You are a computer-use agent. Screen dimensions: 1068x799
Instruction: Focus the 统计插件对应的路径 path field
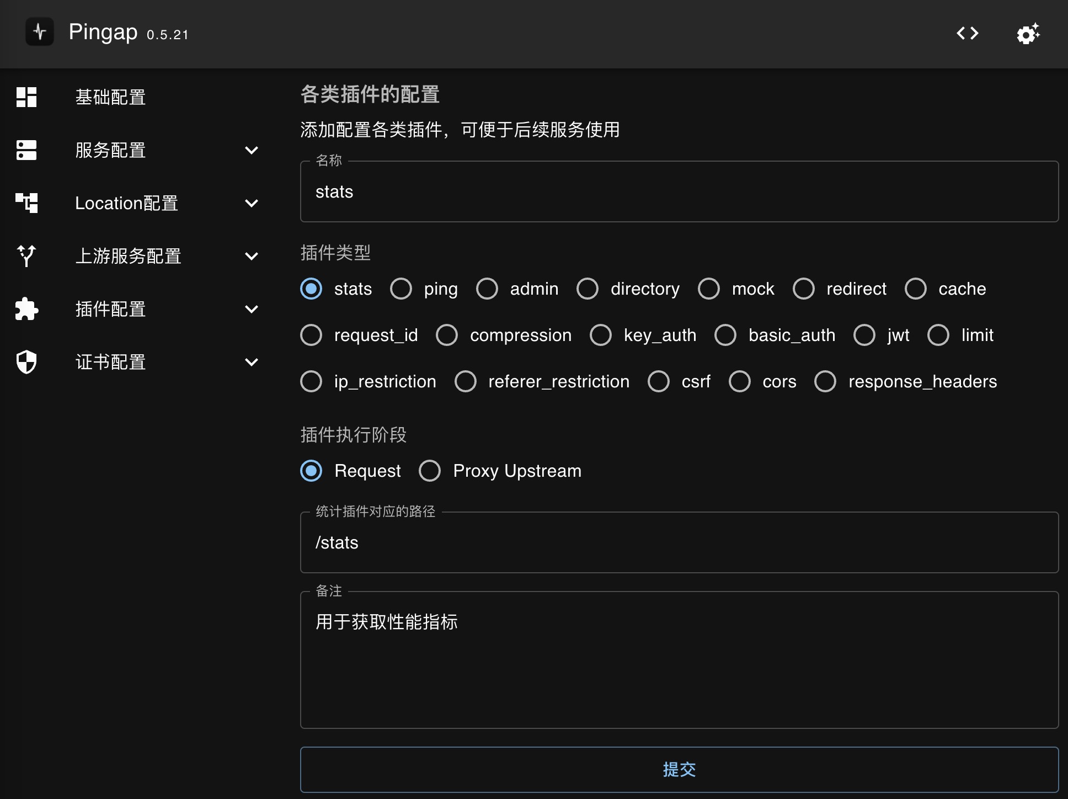[x=679, y=542]
